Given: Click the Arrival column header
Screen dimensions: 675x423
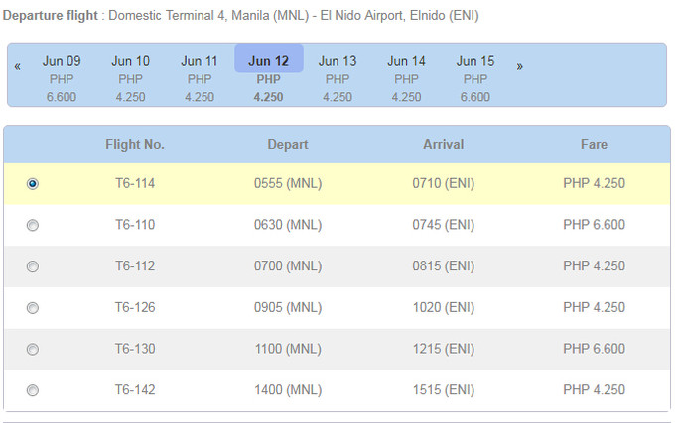Looking at the screenshot, I should coord(444,145).
